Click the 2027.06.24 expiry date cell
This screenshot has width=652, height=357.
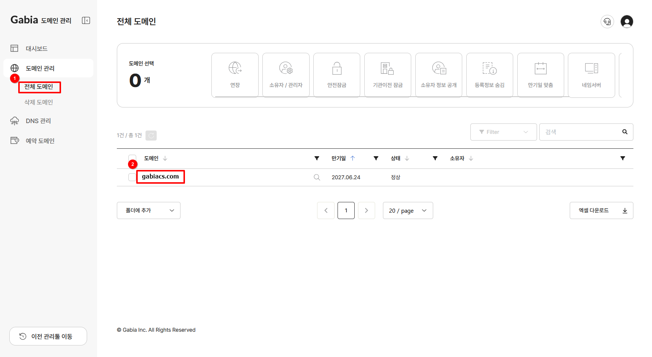pos(346,177)
